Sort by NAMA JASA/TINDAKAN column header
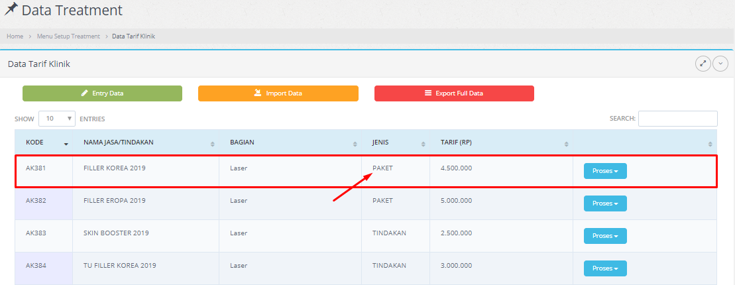Image resolution: width=735 pixels, height=285 pixels. tap(146, 142)
